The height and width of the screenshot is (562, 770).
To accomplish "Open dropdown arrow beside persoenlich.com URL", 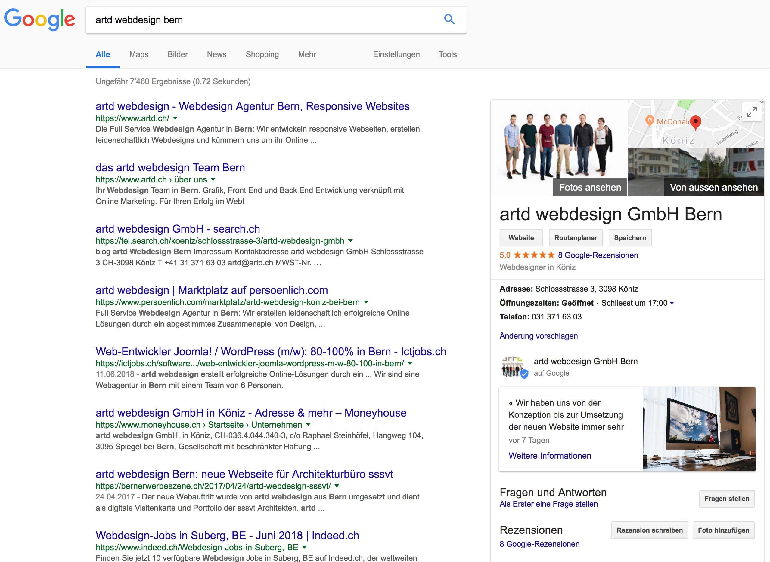I will [365, 302].
